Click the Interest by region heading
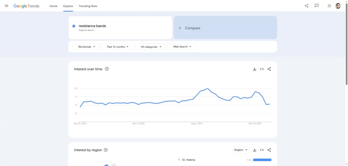The image size is (348, 166). click(88, 150)
